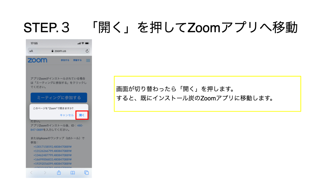The width and height of the screenshot is (323, 182).
Task: Click the lock icon beside zoom.us
Action: [52, 51]
